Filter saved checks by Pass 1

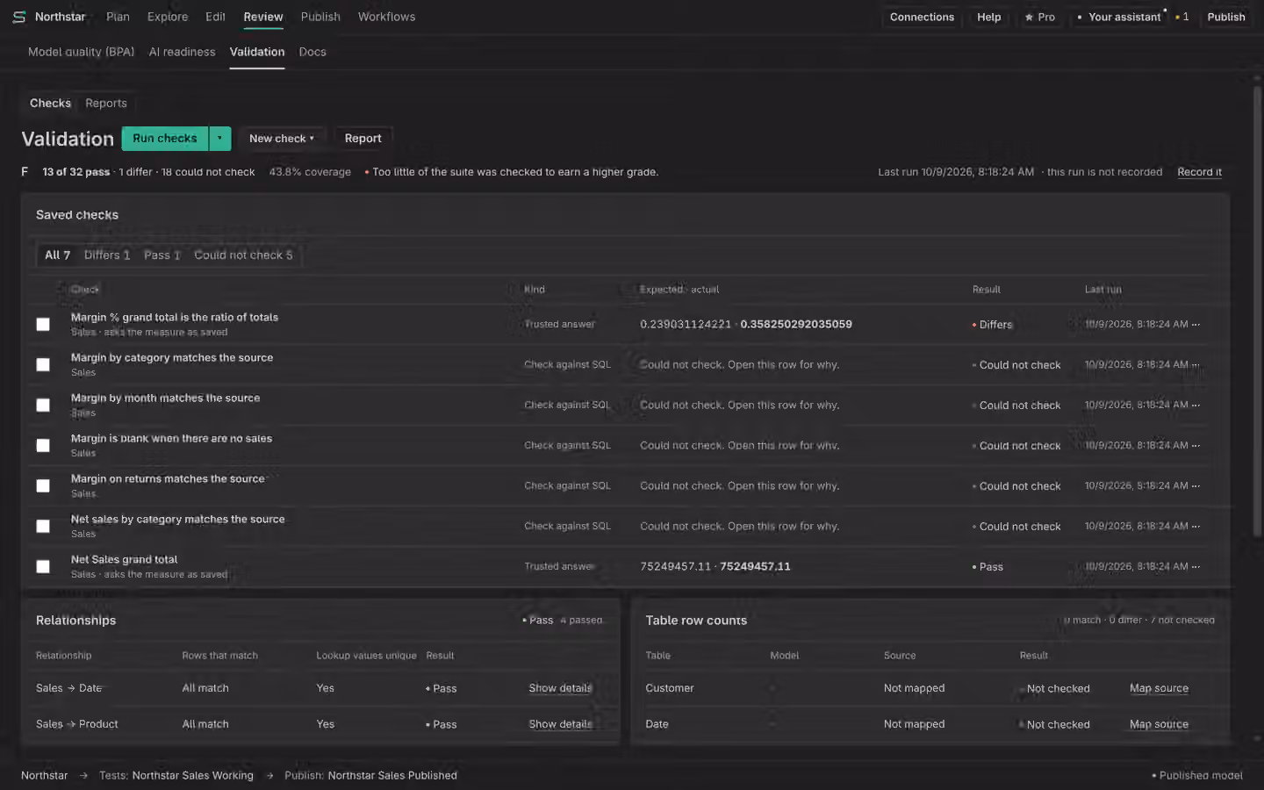pyautogui.click(x=162, y=255)
